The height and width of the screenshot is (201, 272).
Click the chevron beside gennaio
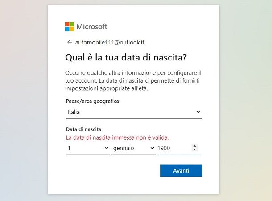click(x=152, y=148)
